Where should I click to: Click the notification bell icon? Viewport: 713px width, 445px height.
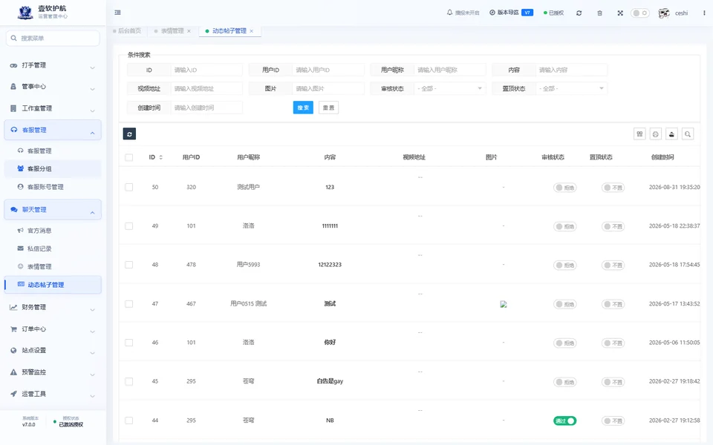[x=450, y=13]
